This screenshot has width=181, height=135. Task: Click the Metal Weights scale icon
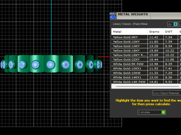tap(113, 16)
